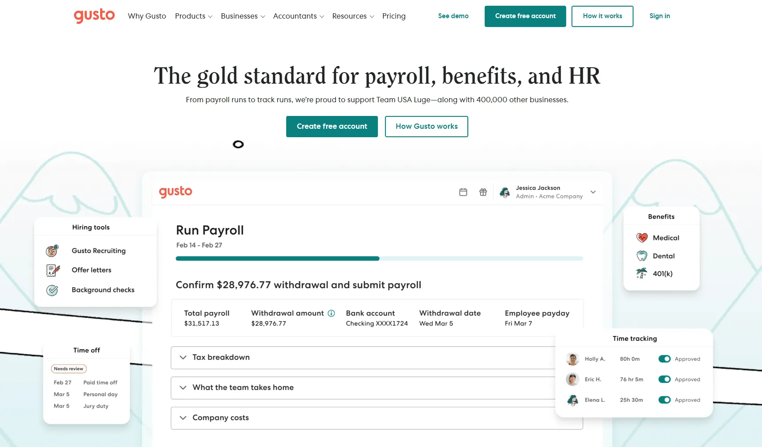Click the $31,517.13 total payroll value

click(202, 324)
